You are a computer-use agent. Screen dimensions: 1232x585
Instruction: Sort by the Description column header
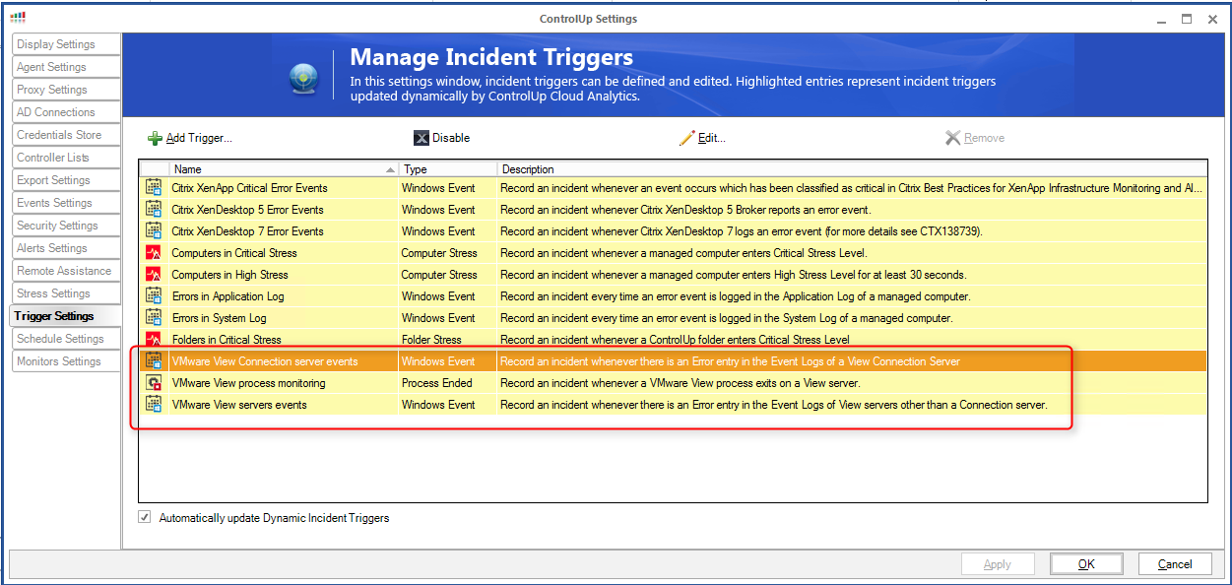852,169
